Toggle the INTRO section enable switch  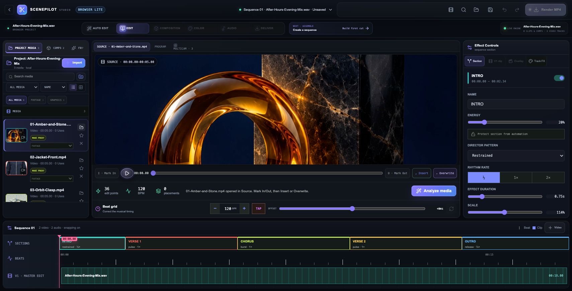tap(559, 78)
